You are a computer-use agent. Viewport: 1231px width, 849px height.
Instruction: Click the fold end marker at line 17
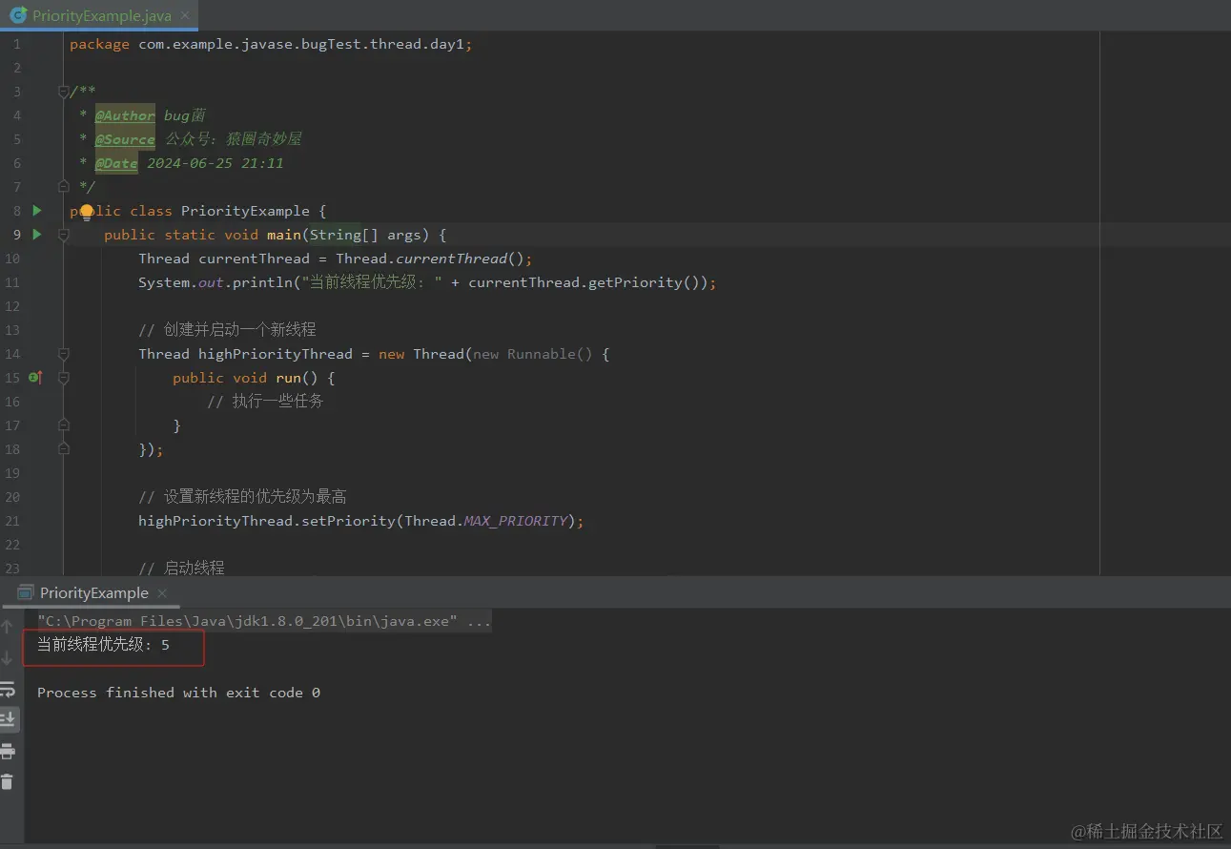click(64, 424)
